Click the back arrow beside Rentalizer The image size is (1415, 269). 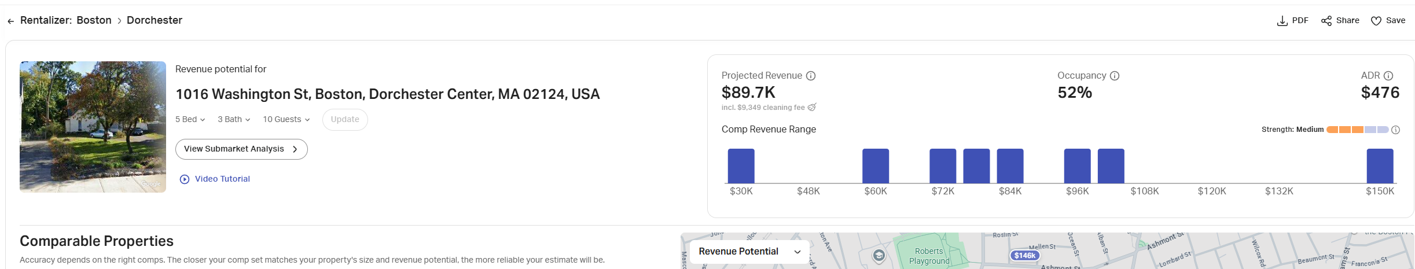coord(10,21)
